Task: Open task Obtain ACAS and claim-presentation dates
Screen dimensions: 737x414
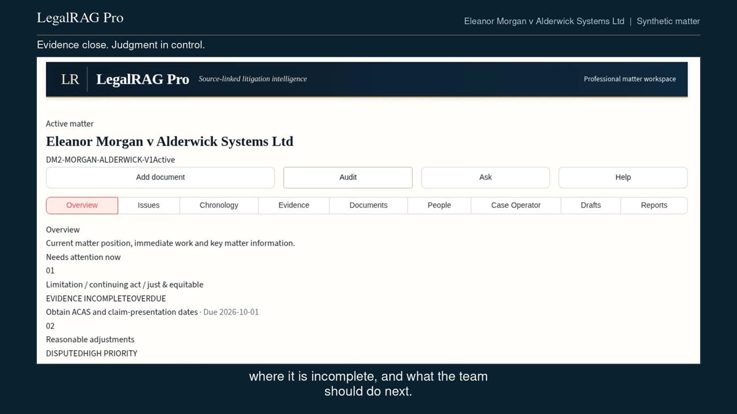Action: coord(121,312)
